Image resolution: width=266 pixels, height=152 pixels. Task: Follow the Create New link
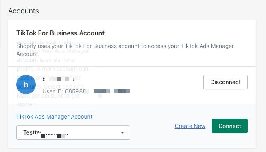(x=190, y=126)
